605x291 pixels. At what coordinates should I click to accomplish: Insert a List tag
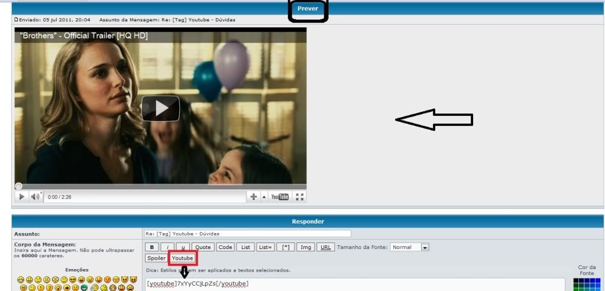[245, 247]
